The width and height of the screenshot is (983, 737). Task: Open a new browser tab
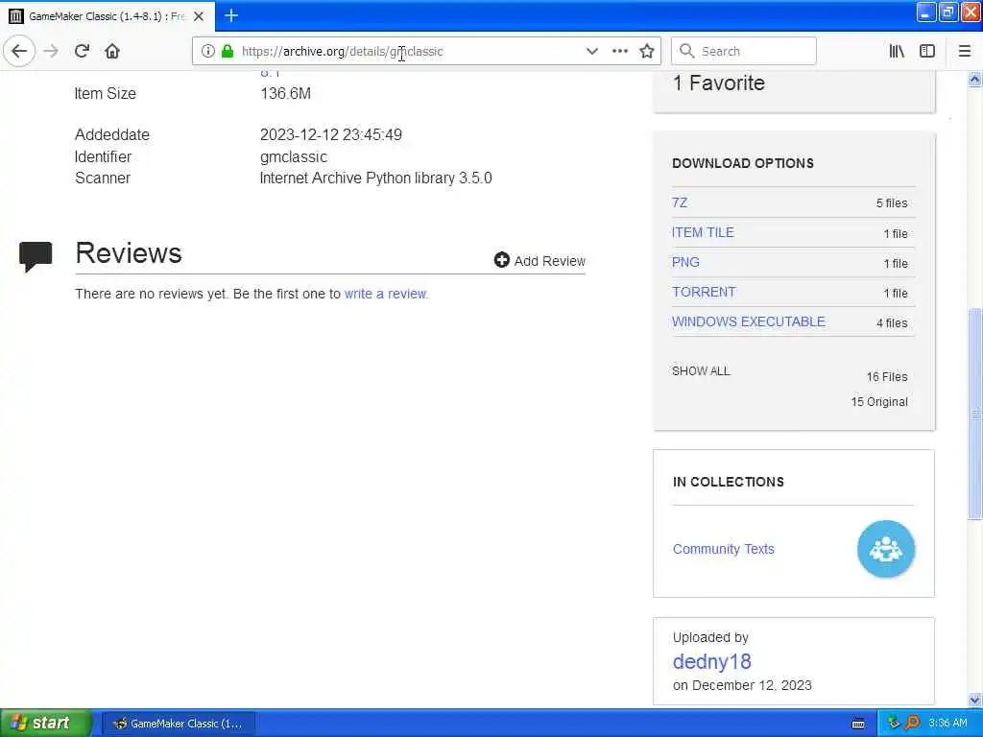tap(231, 15)
